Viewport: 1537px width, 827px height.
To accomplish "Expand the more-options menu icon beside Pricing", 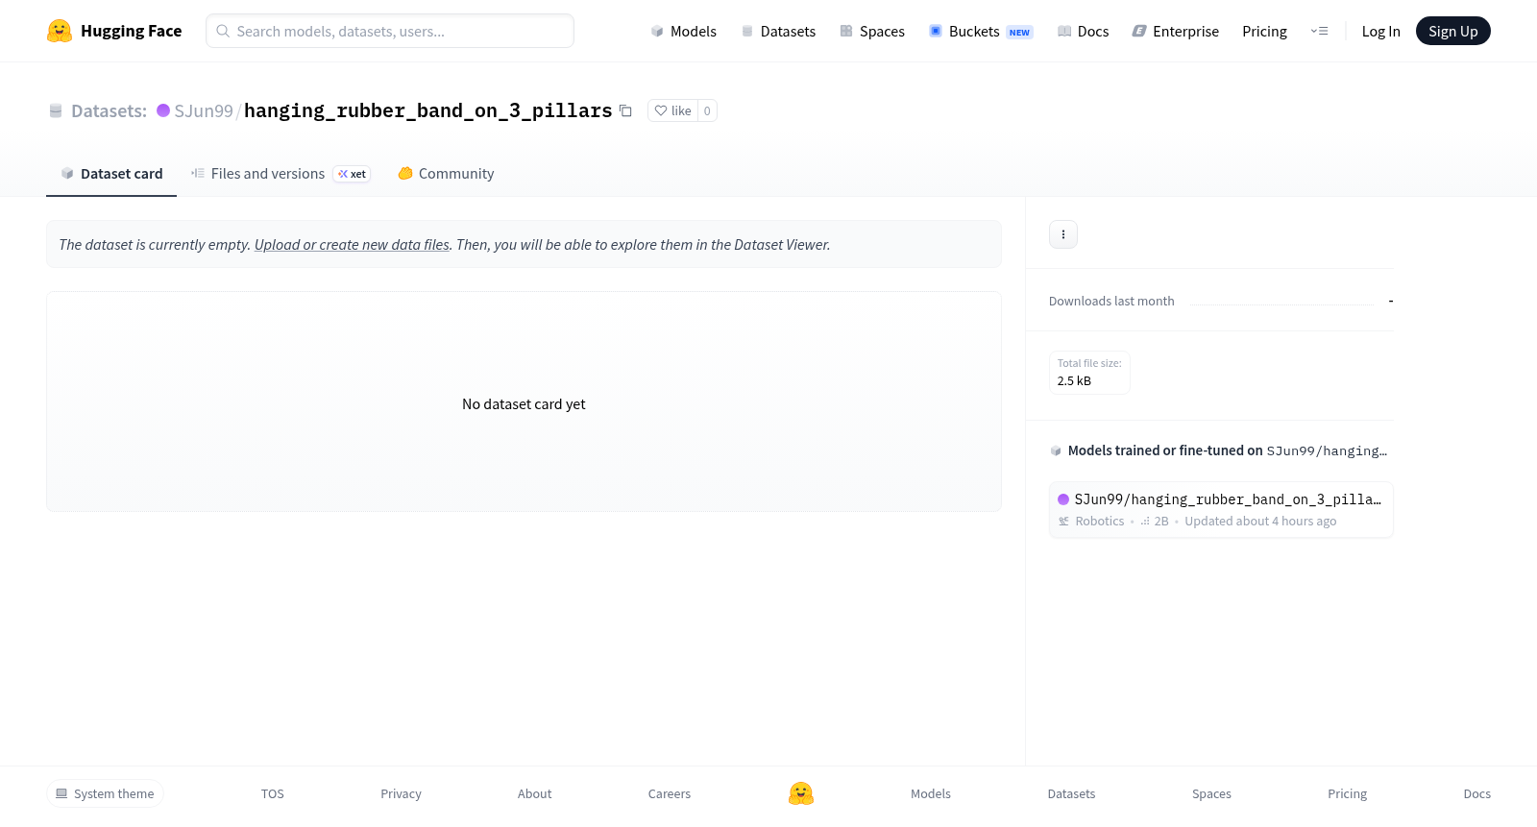I will (x=1319, y=31).
